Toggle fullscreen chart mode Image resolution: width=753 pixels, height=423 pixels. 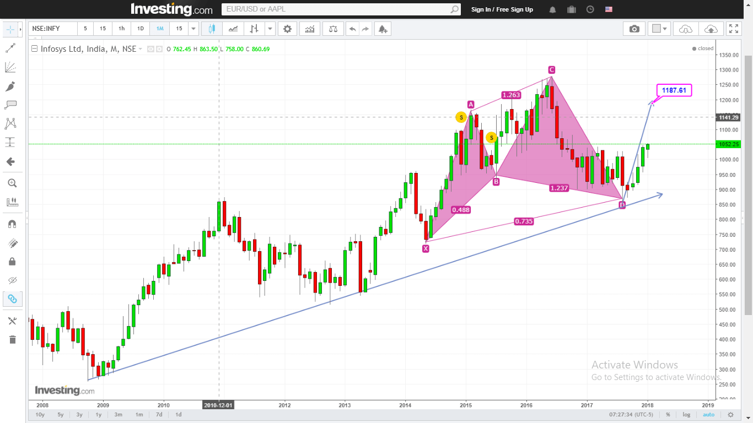click(x=733, y=29)
